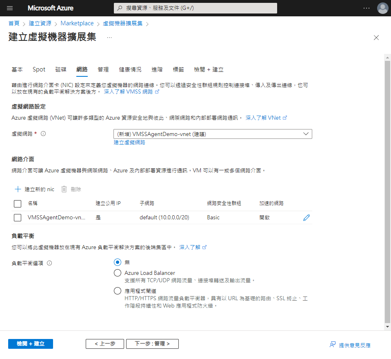Click 提供意見反應 link
The image size is (391, 359).
coord(355,345)
